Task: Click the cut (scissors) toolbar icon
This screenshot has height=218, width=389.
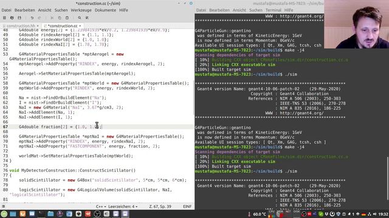Action: click(x=52, y=18)
